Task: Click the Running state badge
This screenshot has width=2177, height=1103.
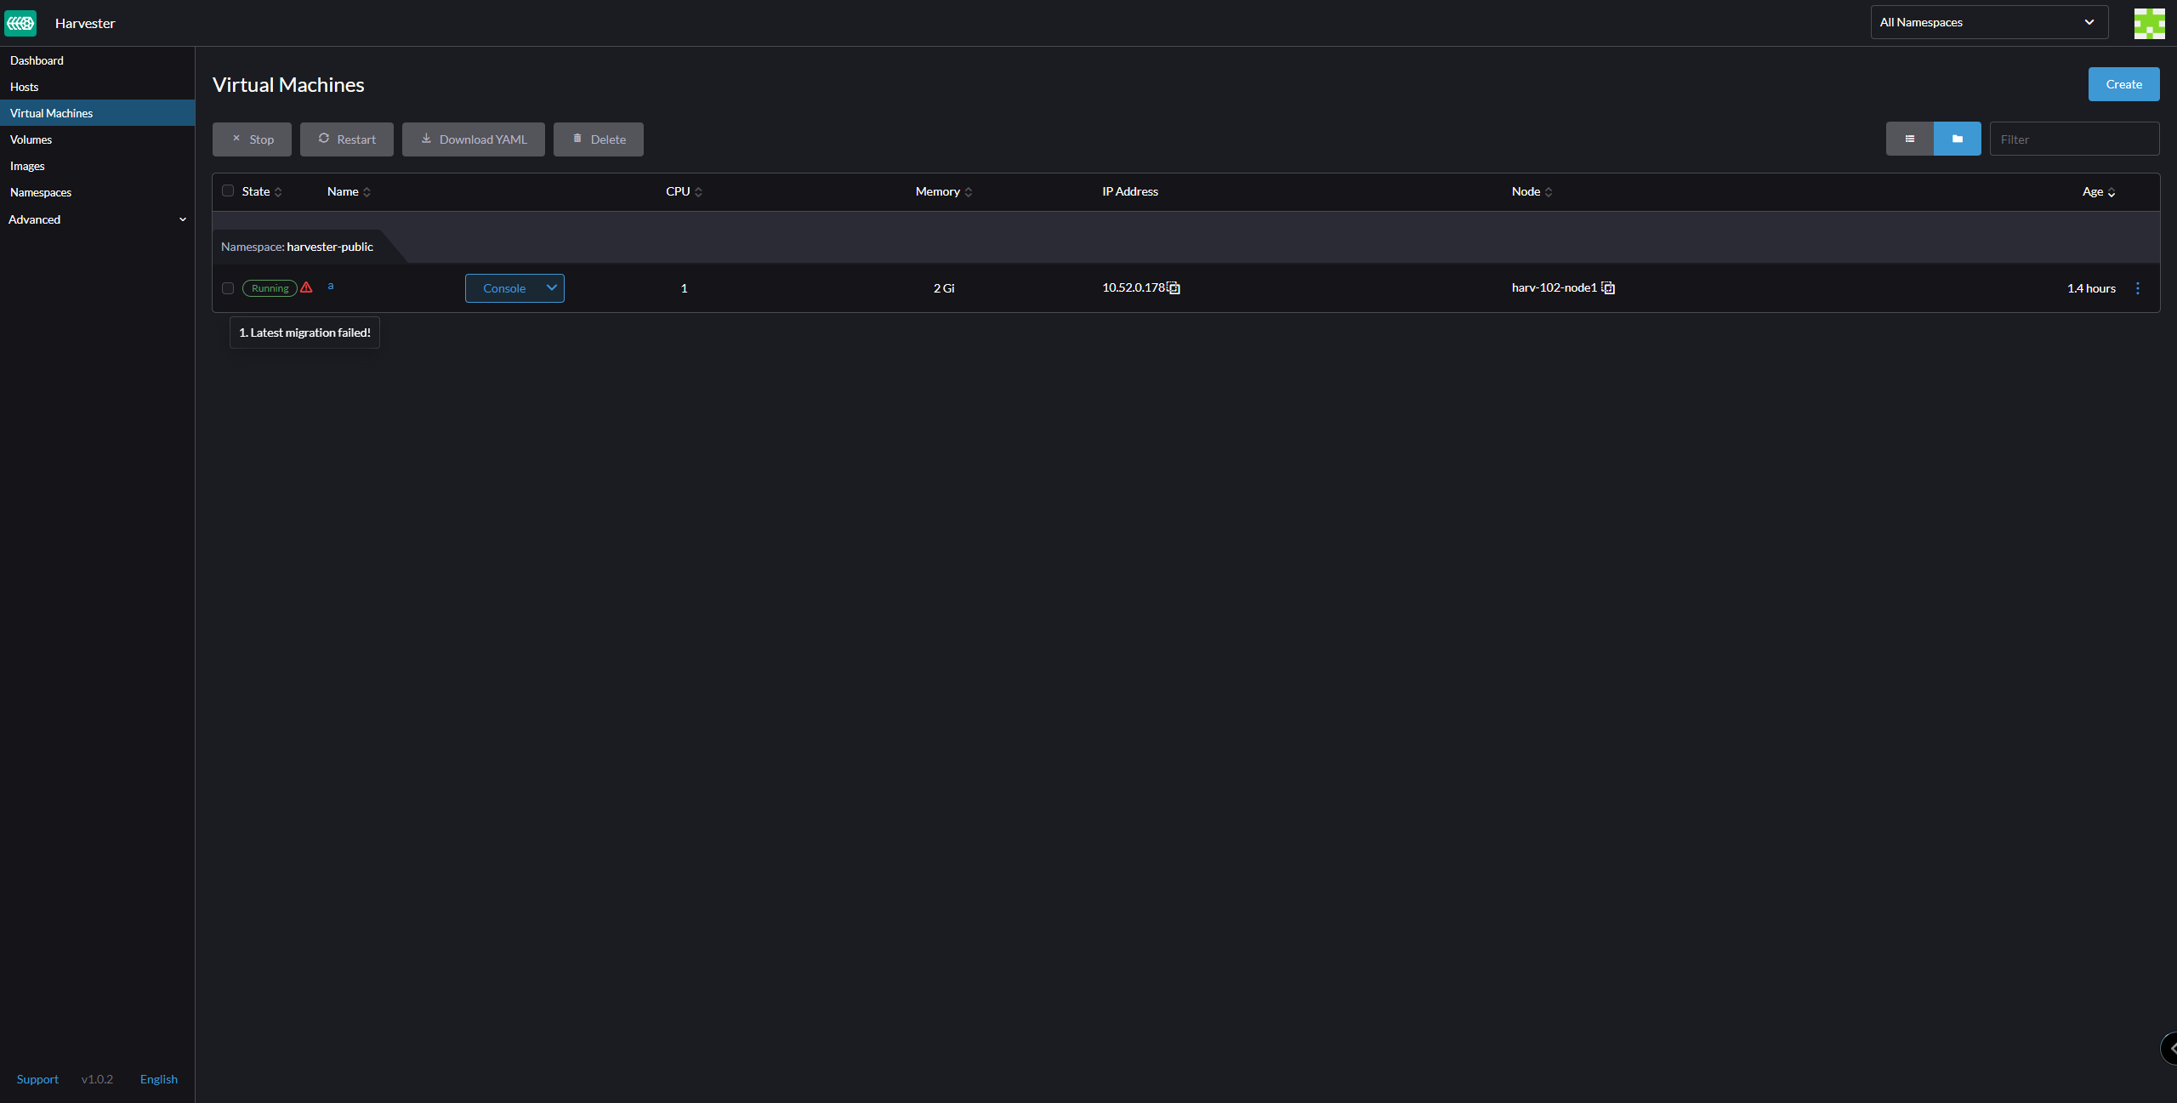Action: click(270, 288)
